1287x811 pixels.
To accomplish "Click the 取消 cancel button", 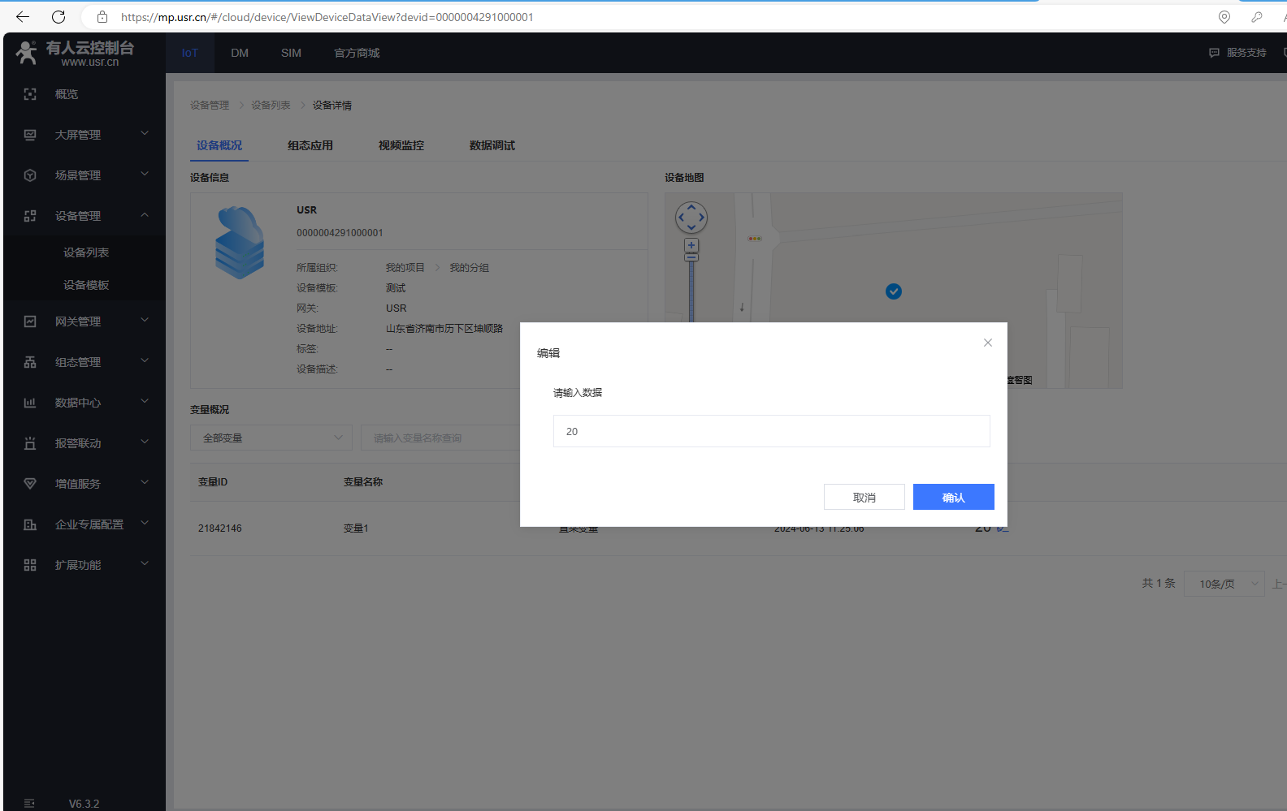I will 864,497.
